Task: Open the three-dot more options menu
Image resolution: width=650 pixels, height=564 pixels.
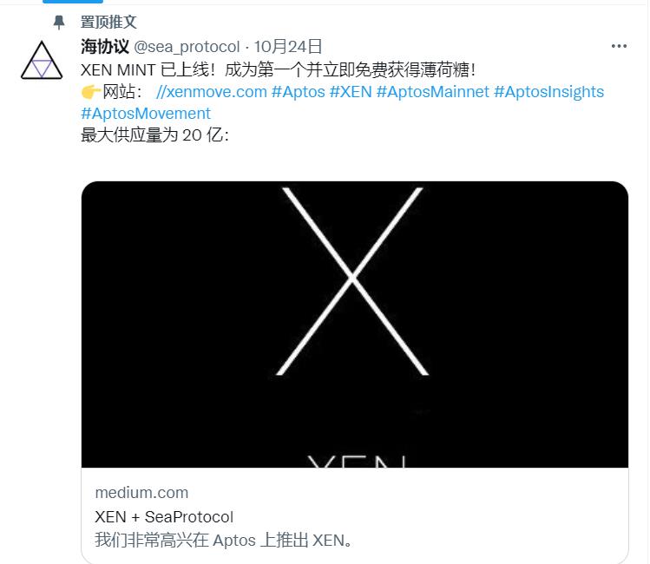Action: 619,46
